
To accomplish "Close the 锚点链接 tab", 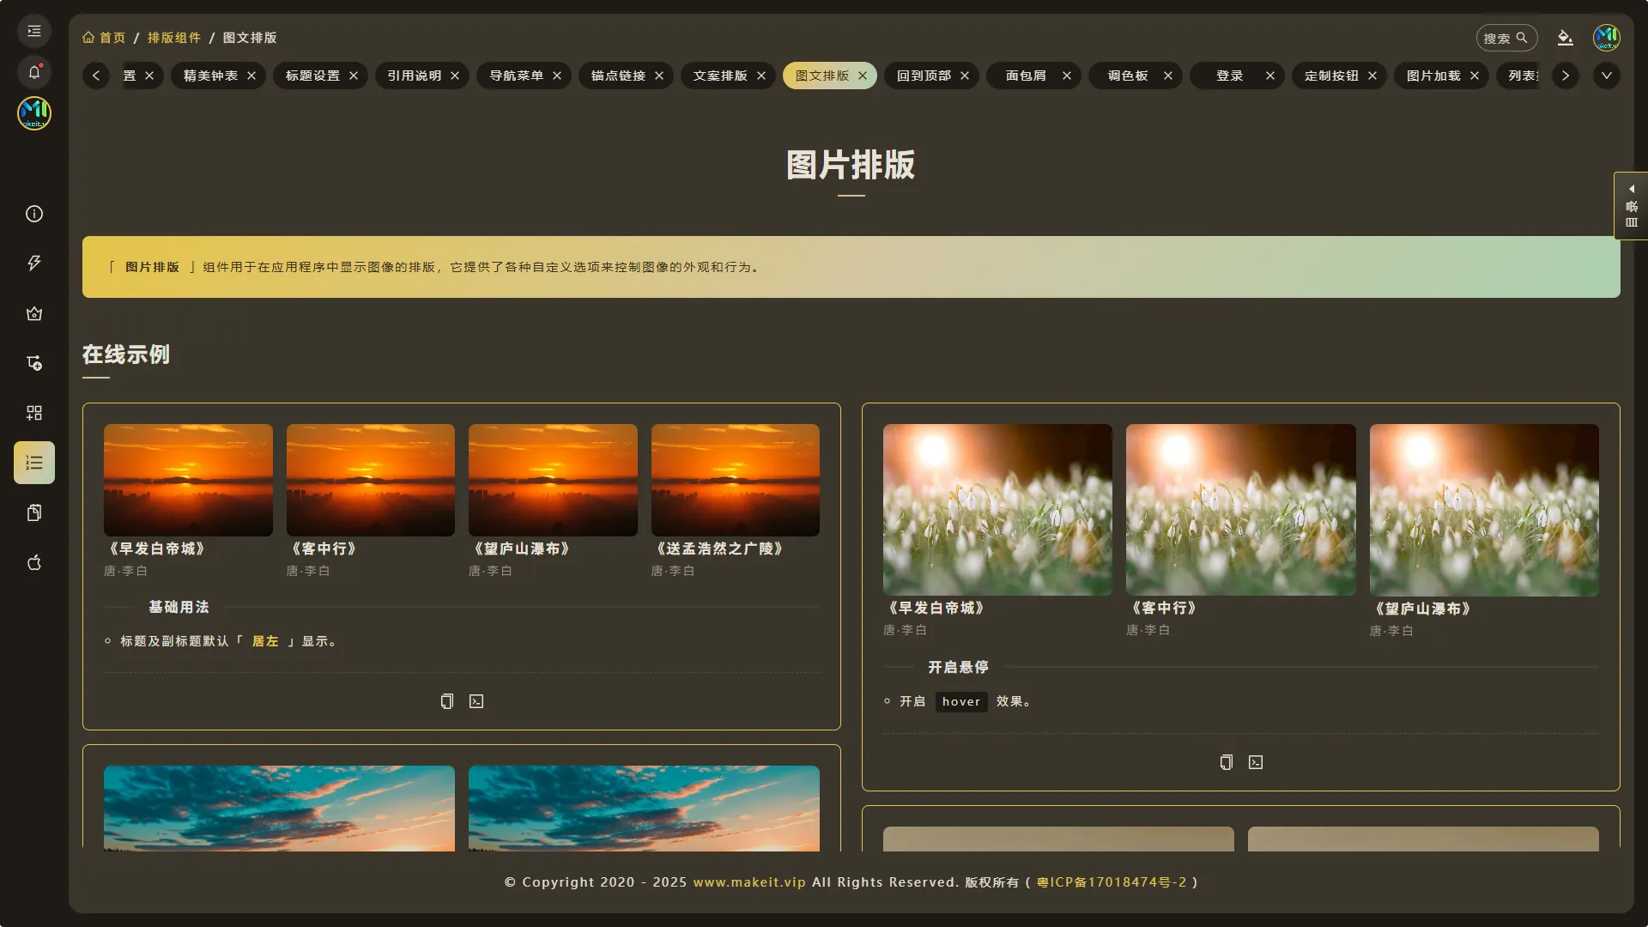I will point(659,76).
